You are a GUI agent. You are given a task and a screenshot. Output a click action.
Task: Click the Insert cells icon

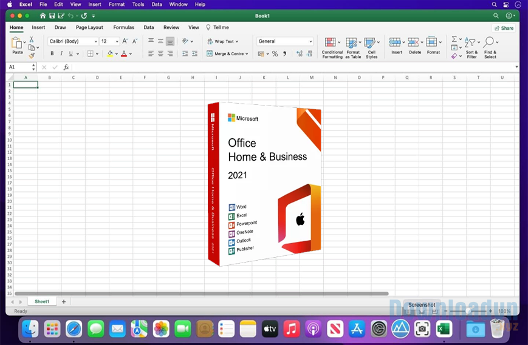click(395, 42)
